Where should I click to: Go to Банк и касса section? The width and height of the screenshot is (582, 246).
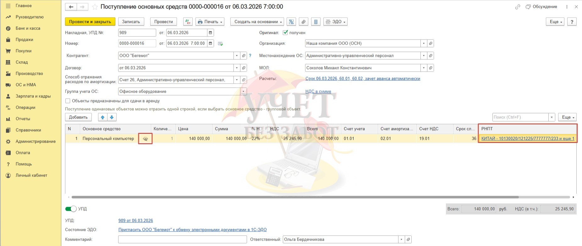(28, 28)
